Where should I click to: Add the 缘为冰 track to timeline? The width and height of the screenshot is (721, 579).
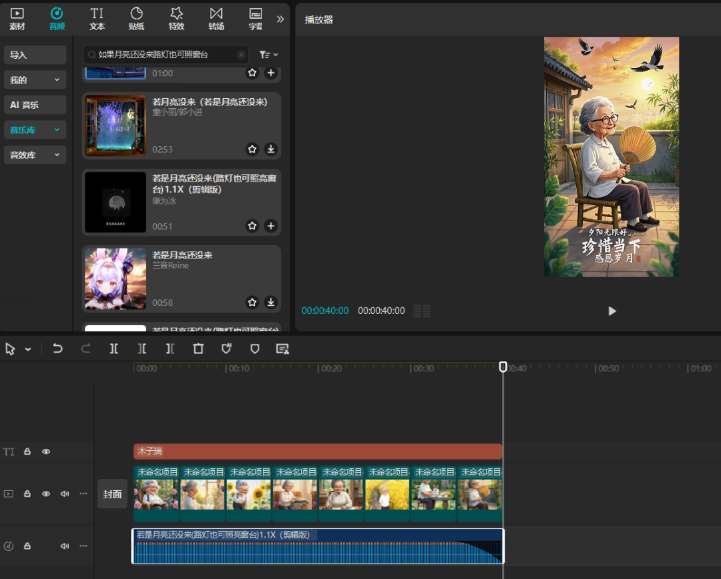(271, 226)
